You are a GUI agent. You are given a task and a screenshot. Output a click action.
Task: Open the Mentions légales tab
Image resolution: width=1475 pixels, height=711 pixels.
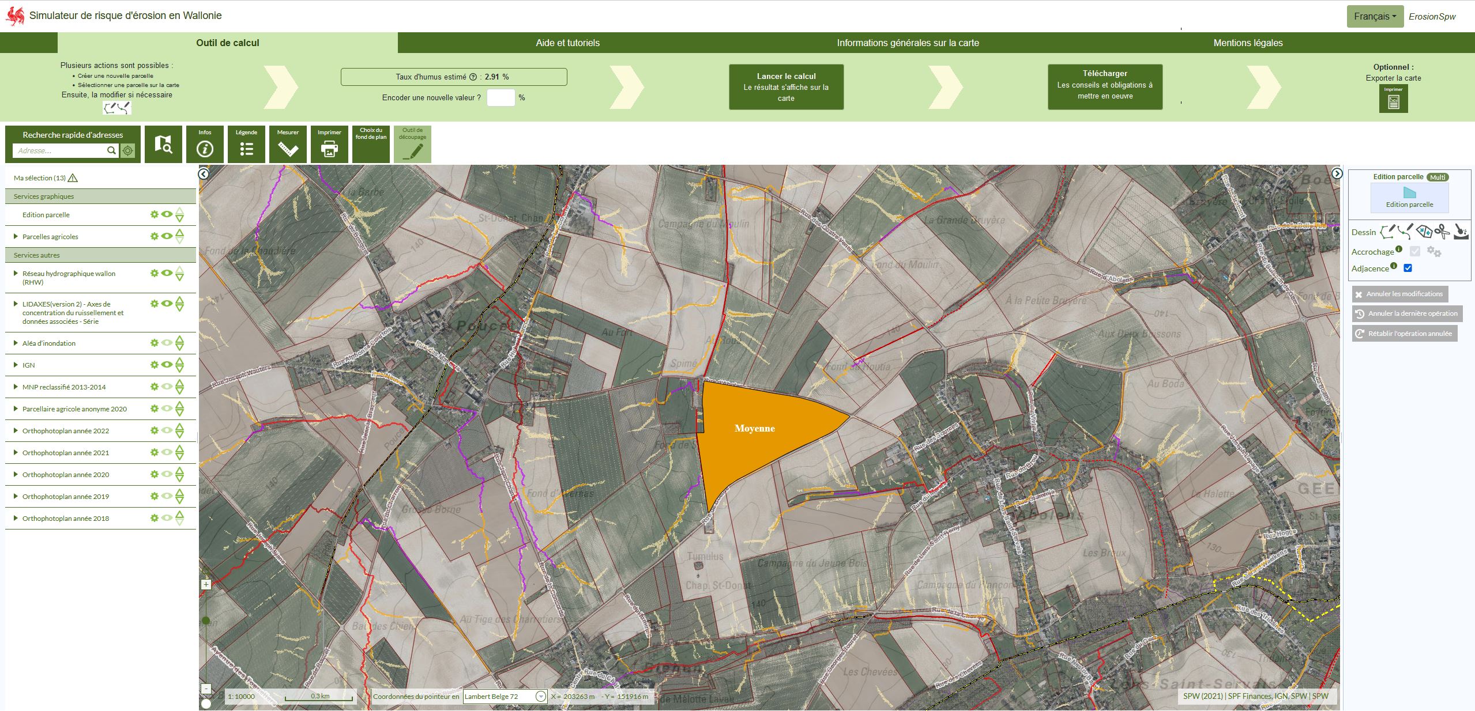(x=1248, y=43)
